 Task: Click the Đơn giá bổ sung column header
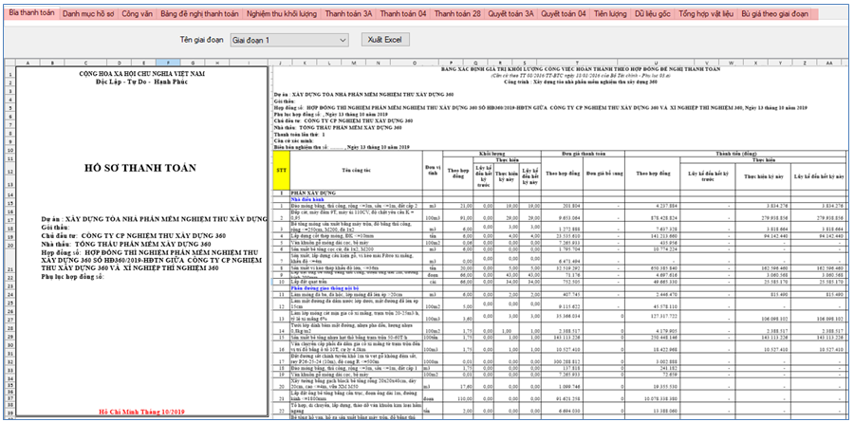tap(604, 174)
